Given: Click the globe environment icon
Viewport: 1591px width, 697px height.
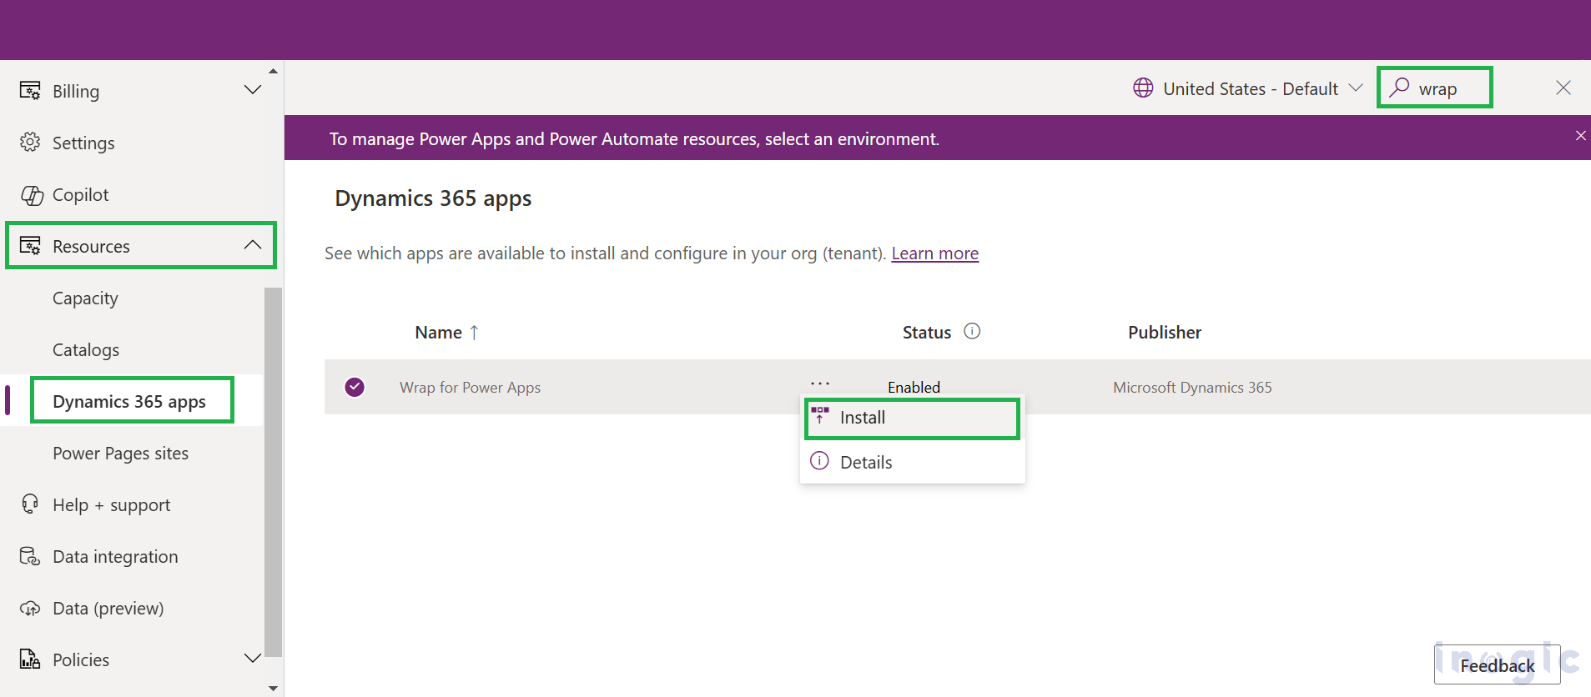Looking at the screenshot, I should point(1143,88).
